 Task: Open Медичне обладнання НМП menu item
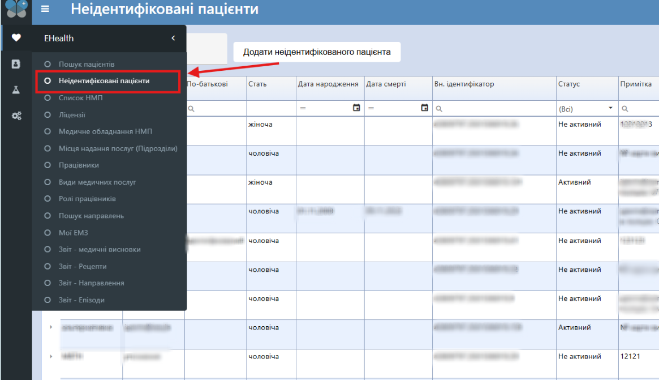pyautogui.click(x=105, y=131)
